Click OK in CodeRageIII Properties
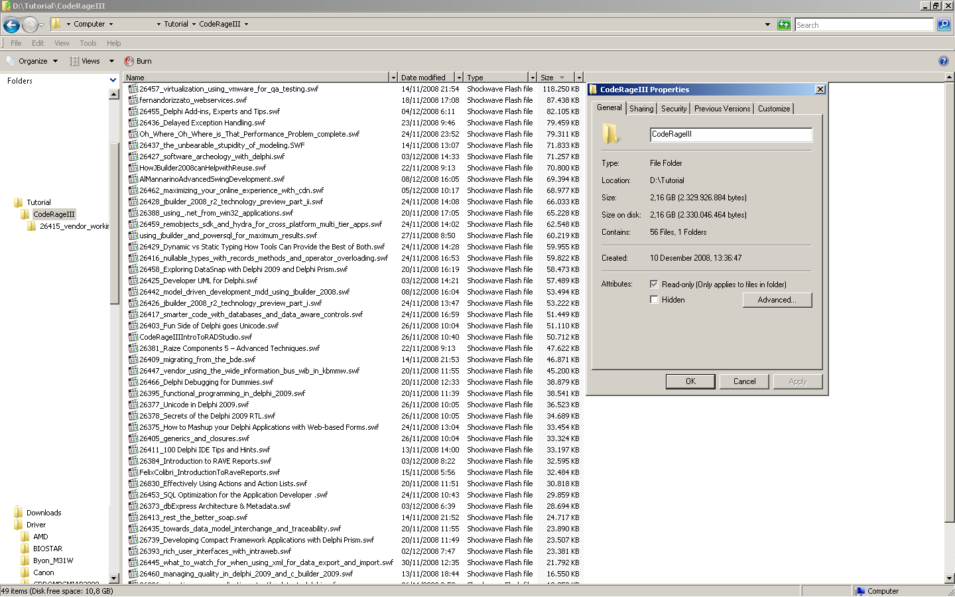 click(690, 381)
